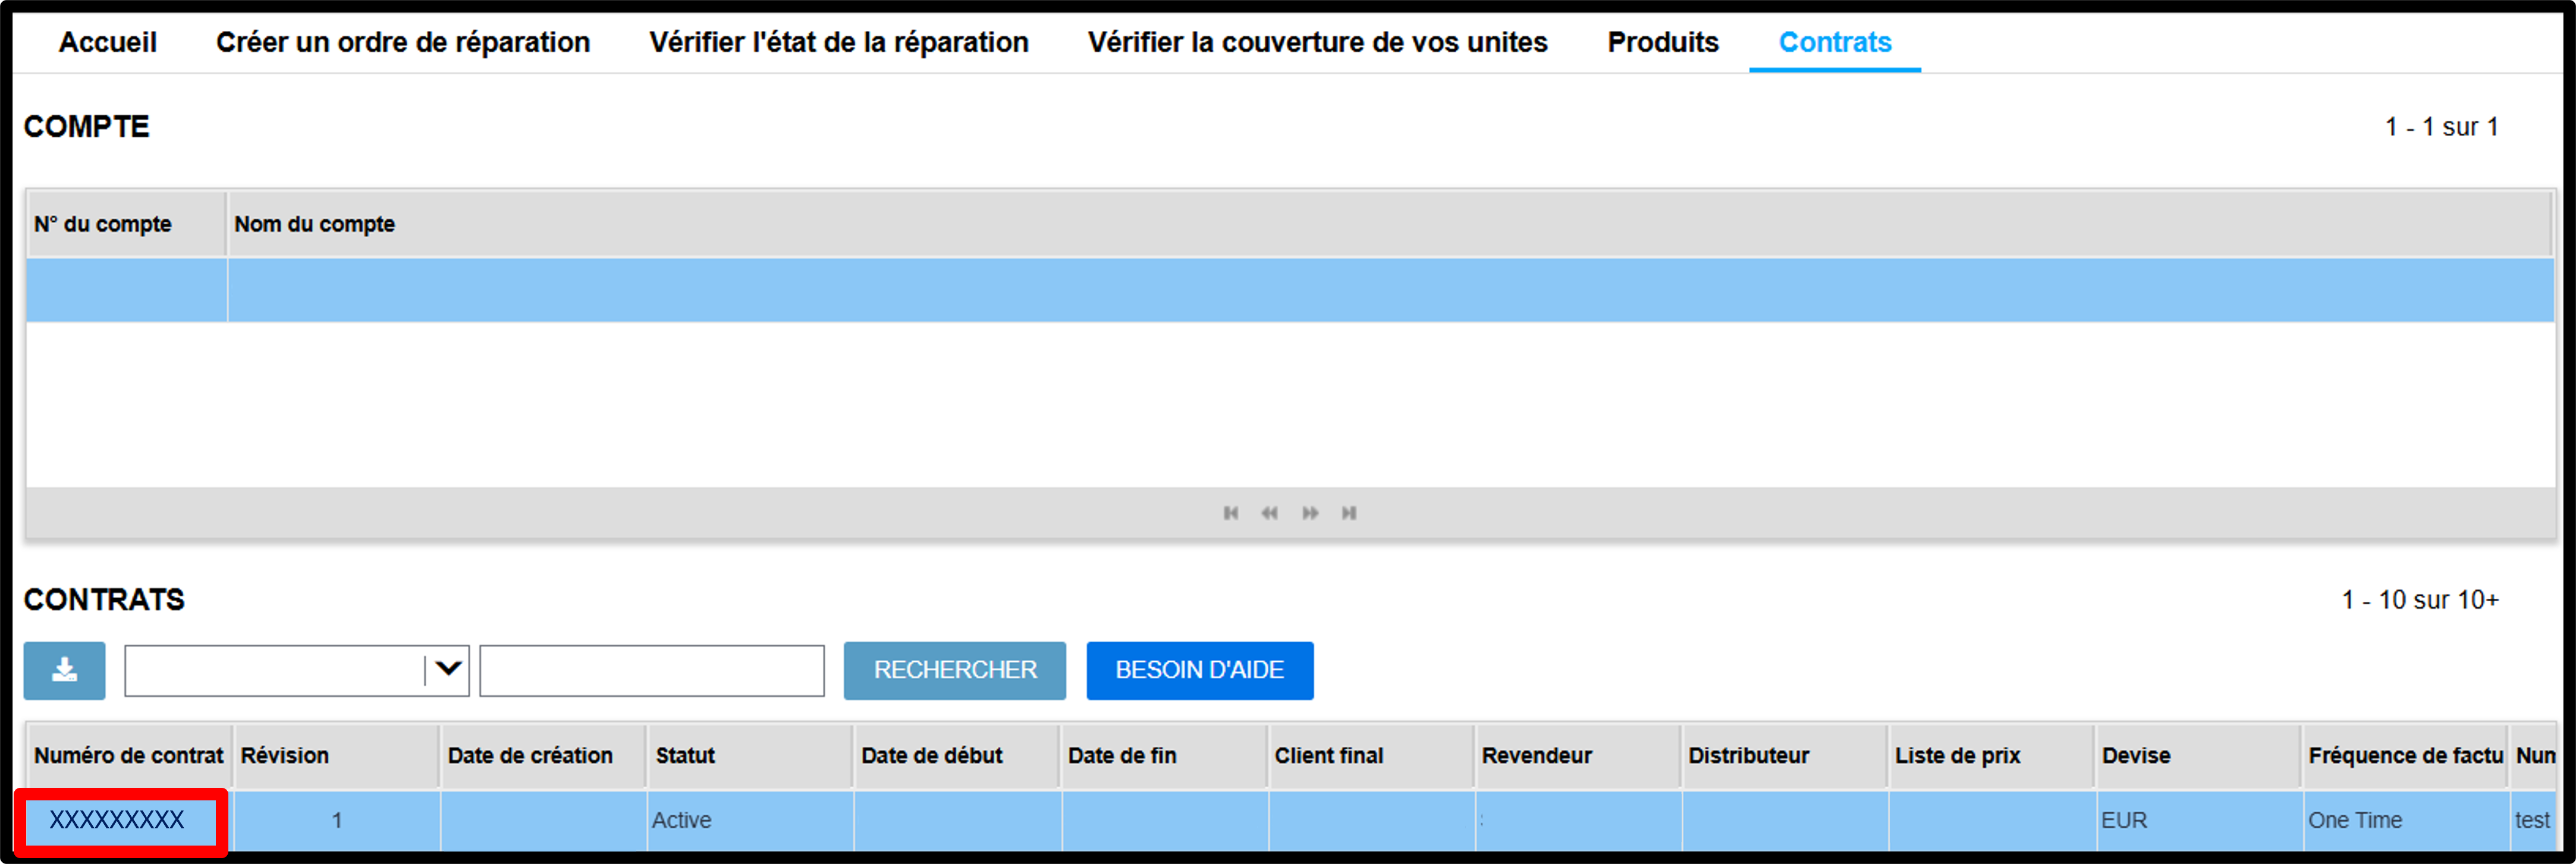Image resolution: width=2576 pixels, height=864 pixels.
Task: Click the BESOIN D'AIDE button
Action: 1200,670
